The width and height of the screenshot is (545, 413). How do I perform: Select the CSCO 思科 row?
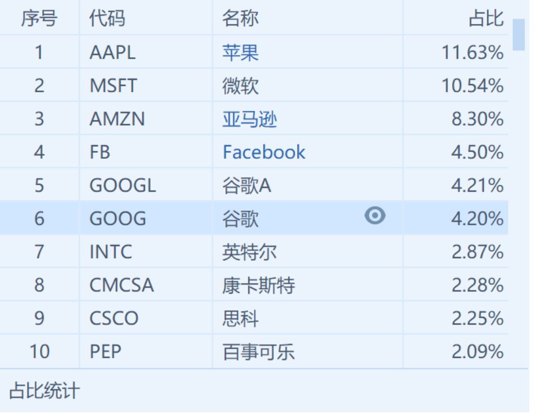point(254,318)
